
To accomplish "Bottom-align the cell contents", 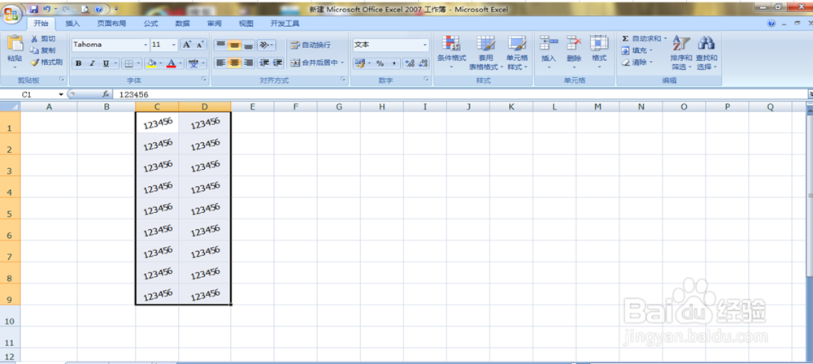I will coord(249,45).
